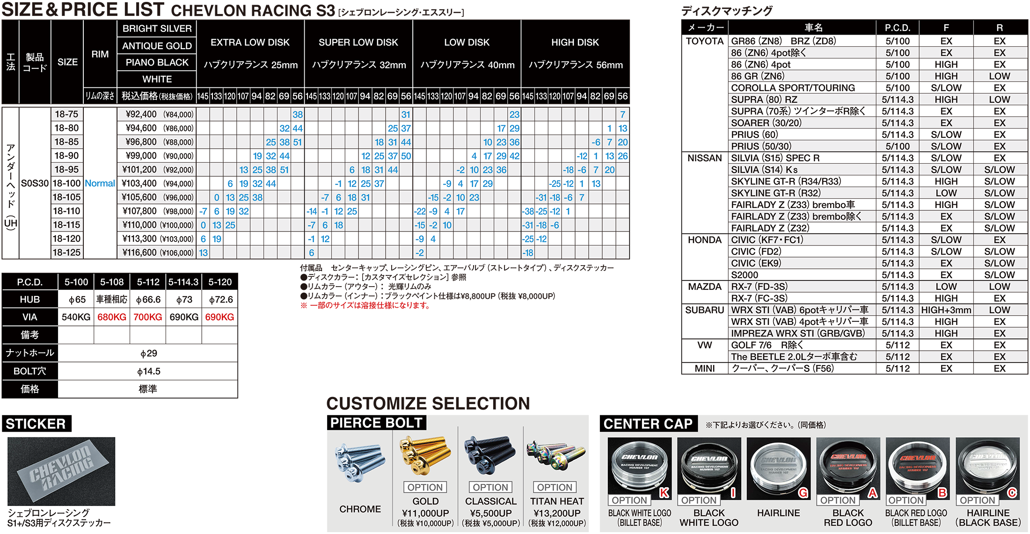Viewport: 1030px width, 534px height.
Task: Click the OPTION label under Gold bolt
Action: click(x=425, y=487)
